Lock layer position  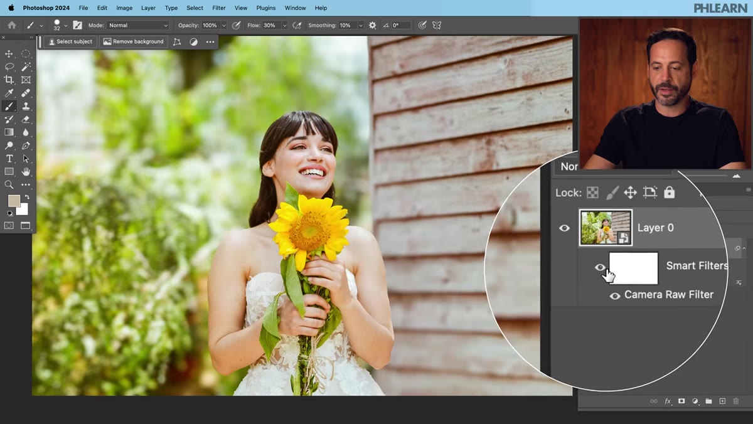[x=631, y=193]
